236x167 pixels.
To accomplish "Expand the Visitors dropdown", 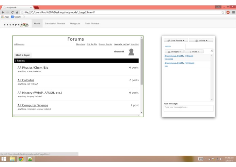I will click(201, 41).
